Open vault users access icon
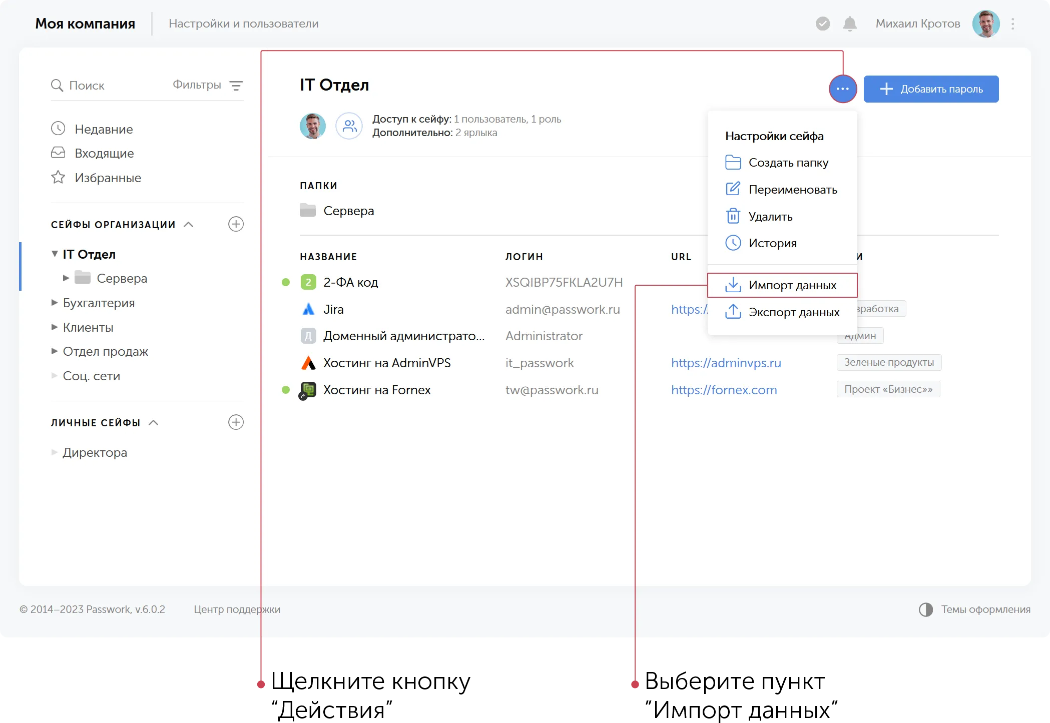The image size is (1050, 723). point(349,126)
